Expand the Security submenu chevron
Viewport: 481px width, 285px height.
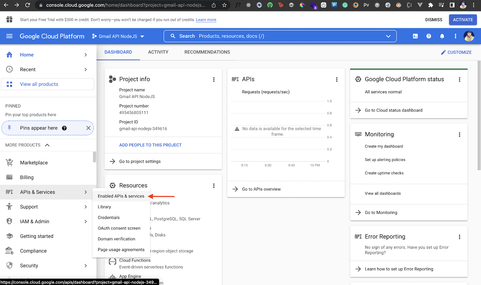(x=86, y=265)
